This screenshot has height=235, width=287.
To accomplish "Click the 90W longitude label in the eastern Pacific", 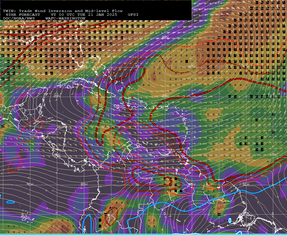I will click(x=30, y=184).
